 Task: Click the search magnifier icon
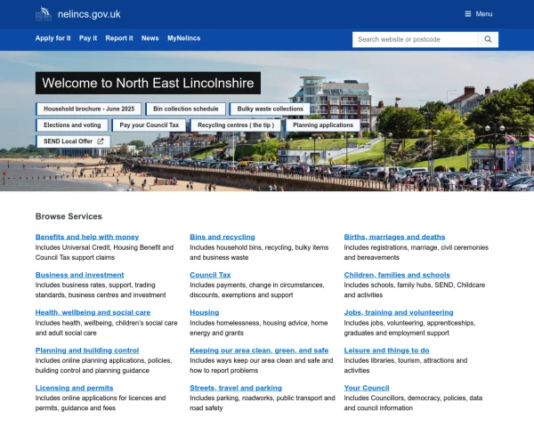click(x=488, y=39)
